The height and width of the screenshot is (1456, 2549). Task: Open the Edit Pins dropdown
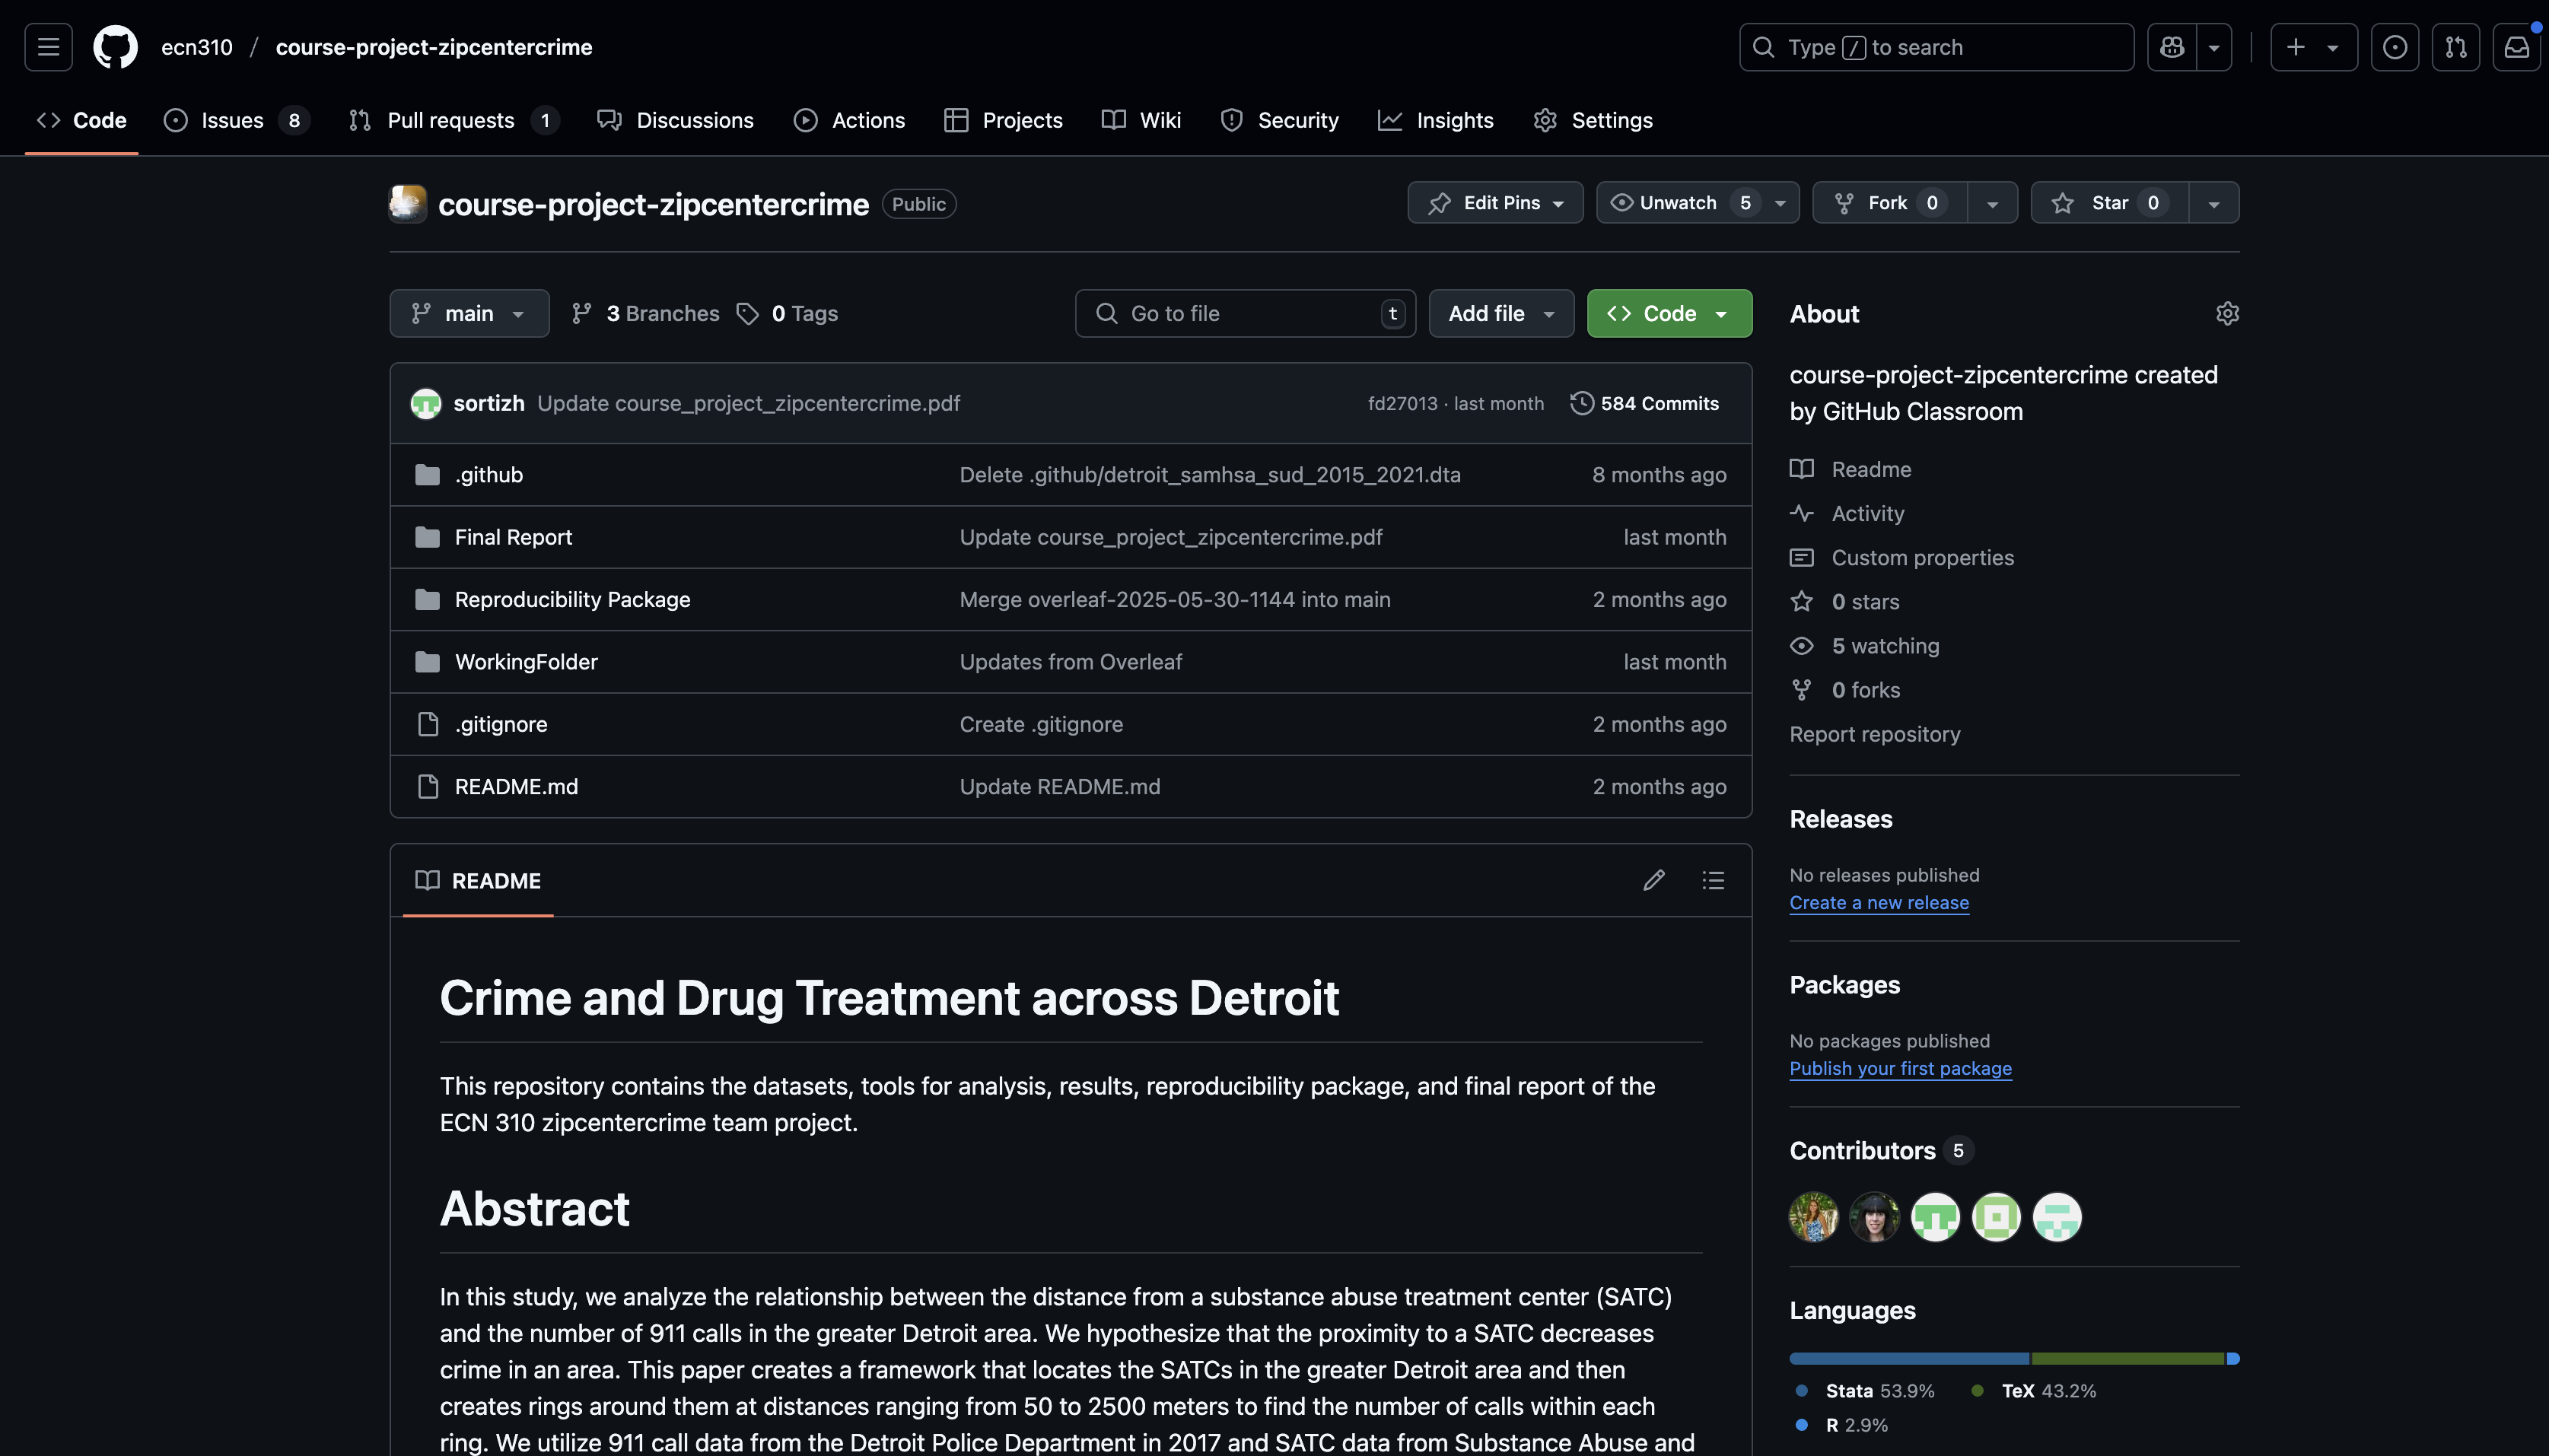[1495, 203]
